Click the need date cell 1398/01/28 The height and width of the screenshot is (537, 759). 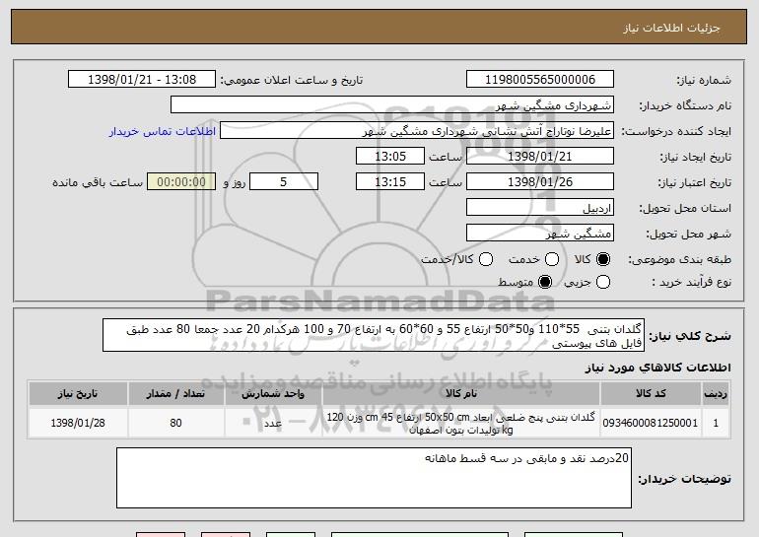coord(78,423)
